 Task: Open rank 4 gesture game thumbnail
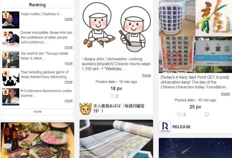point(11,78)
